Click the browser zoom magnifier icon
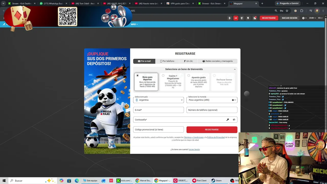The width and height of the screenshot is (327, 184). [276, 11]
